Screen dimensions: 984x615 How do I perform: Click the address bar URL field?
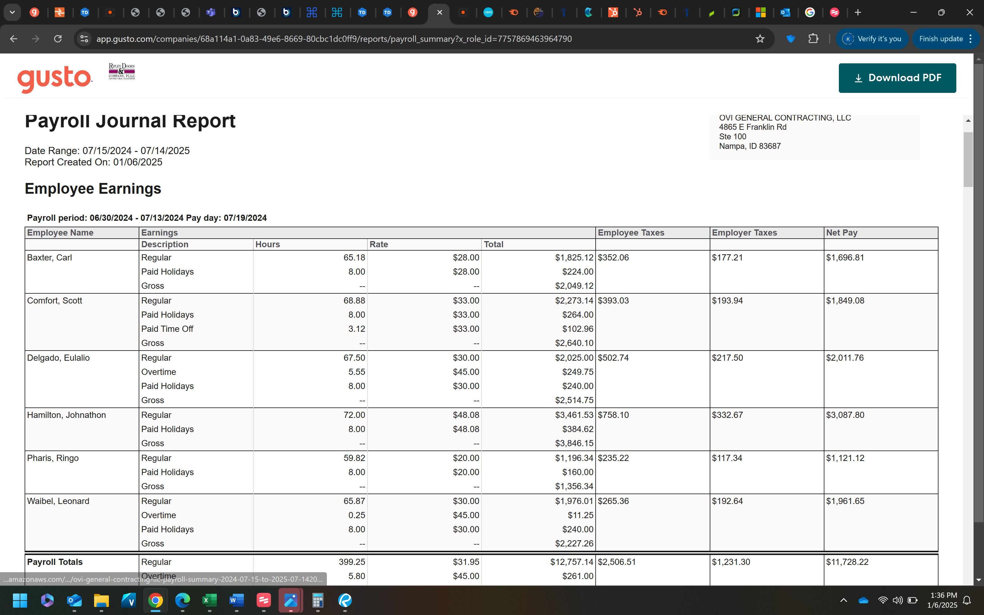click(333, 39)
